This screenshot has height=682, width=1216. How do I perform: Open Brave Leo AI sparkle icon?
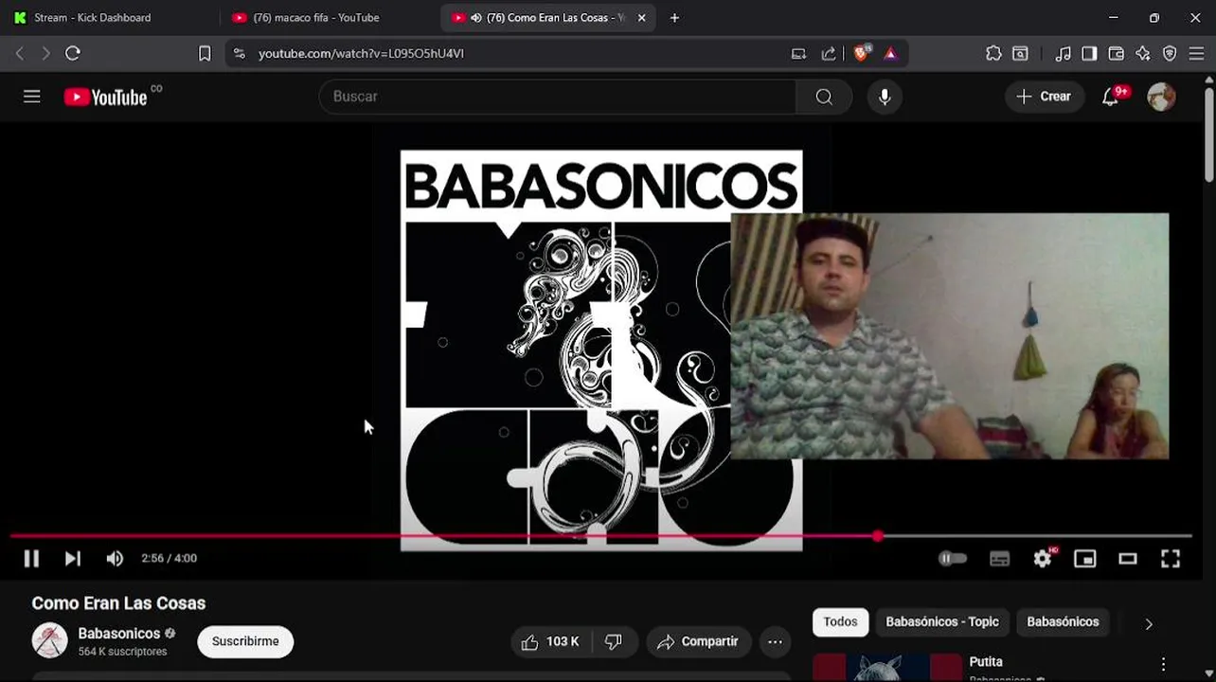(1143, 53)
